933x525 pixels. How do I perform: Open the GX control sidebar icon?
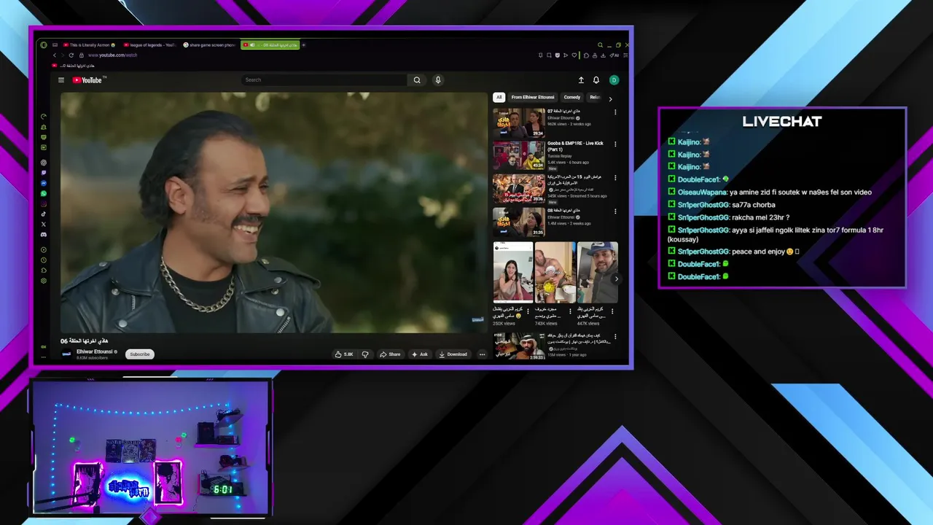(x=44, y=346)
